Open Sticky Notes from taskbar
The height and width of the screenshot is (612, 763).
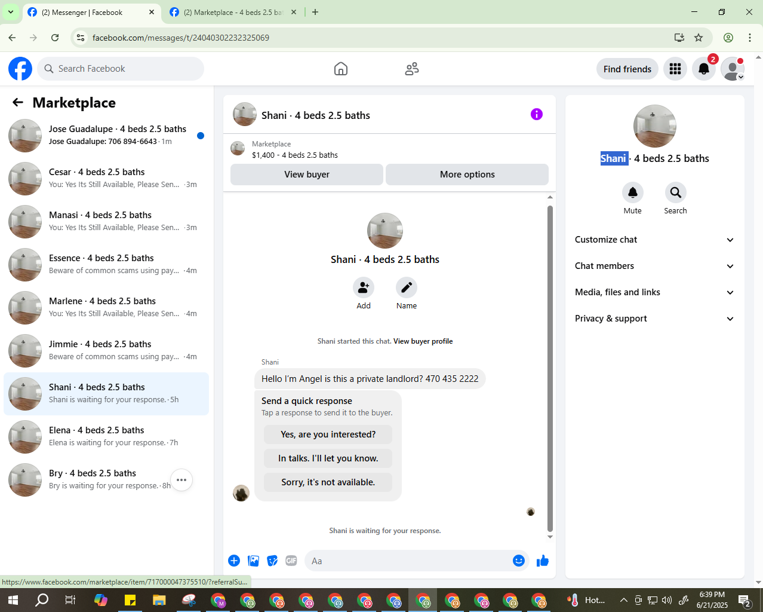(130, 600)
